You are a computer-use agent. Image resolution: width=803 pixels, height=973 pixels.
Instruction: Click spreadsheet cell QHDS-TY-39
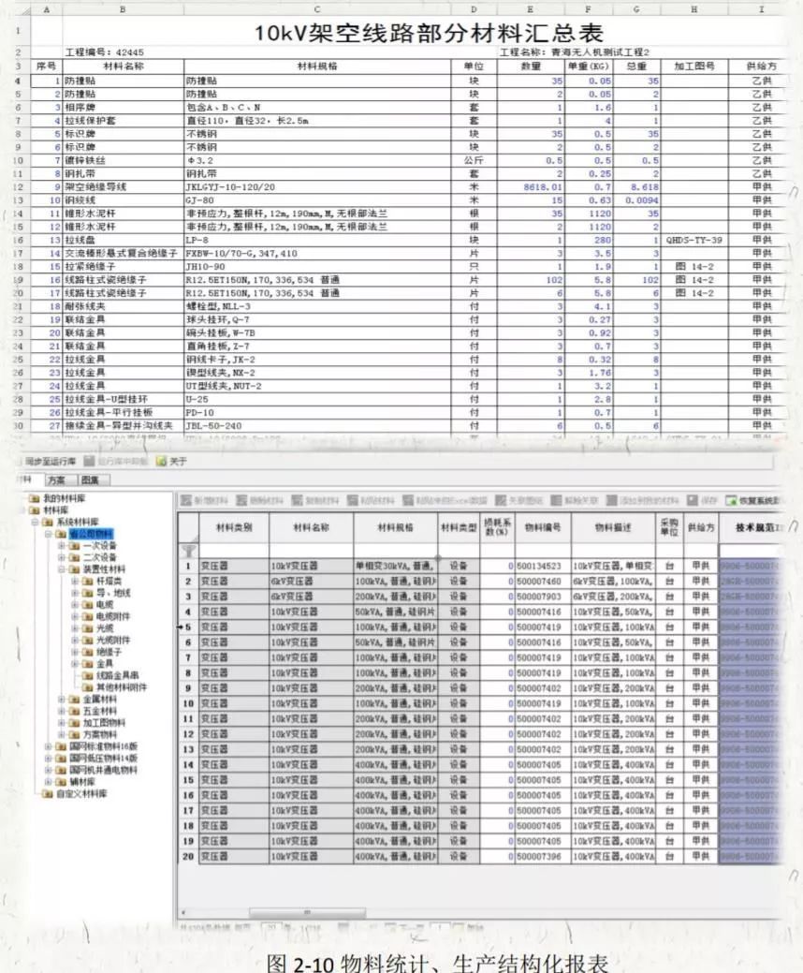693,240
